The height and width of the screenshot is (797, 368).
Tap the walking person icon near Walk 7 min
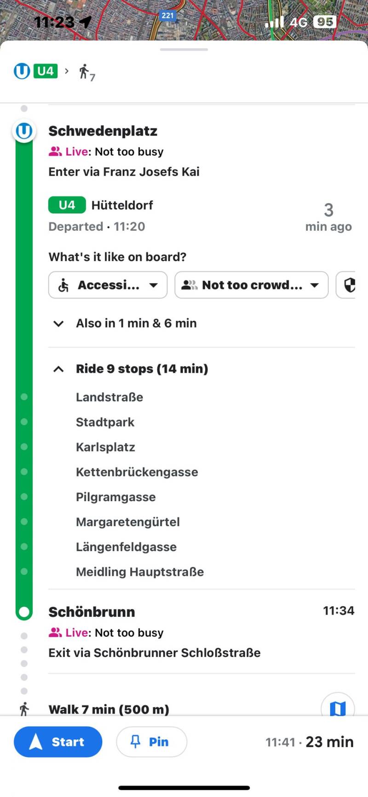[x=24, y=709]
